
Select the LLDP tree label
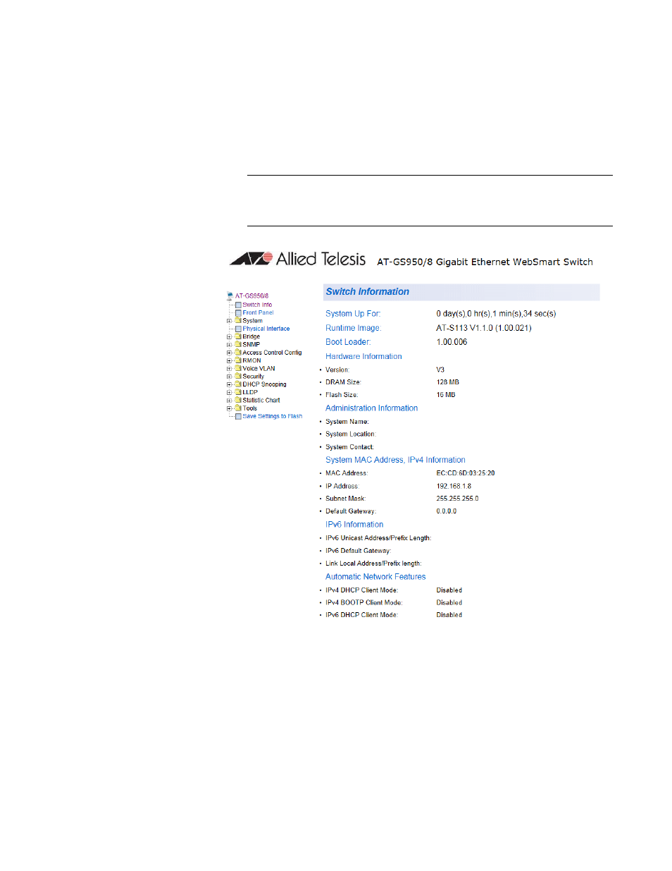click(250, 392)
